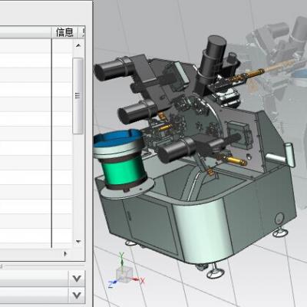
Task: Click the scroll up arrow of the table
Action: 78,45
